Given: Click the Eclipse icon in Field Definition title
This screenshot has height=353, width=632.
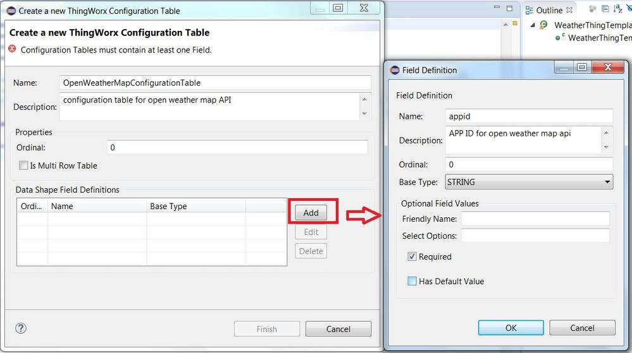Looking at the screenshot, I should click(x=395, y=70).
